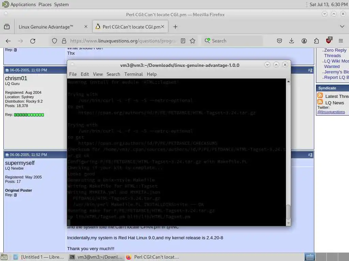The width and height of the screenshot is (349, 261).
Task: Click chrism01 green reputation bar
Action: [29, 115]
